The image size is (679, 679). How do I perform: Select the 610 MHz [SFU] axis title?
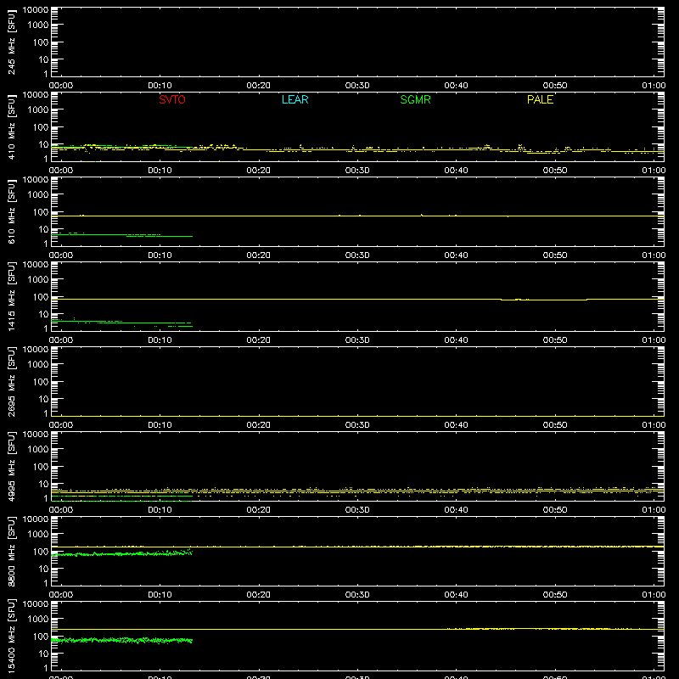[12, 211]
